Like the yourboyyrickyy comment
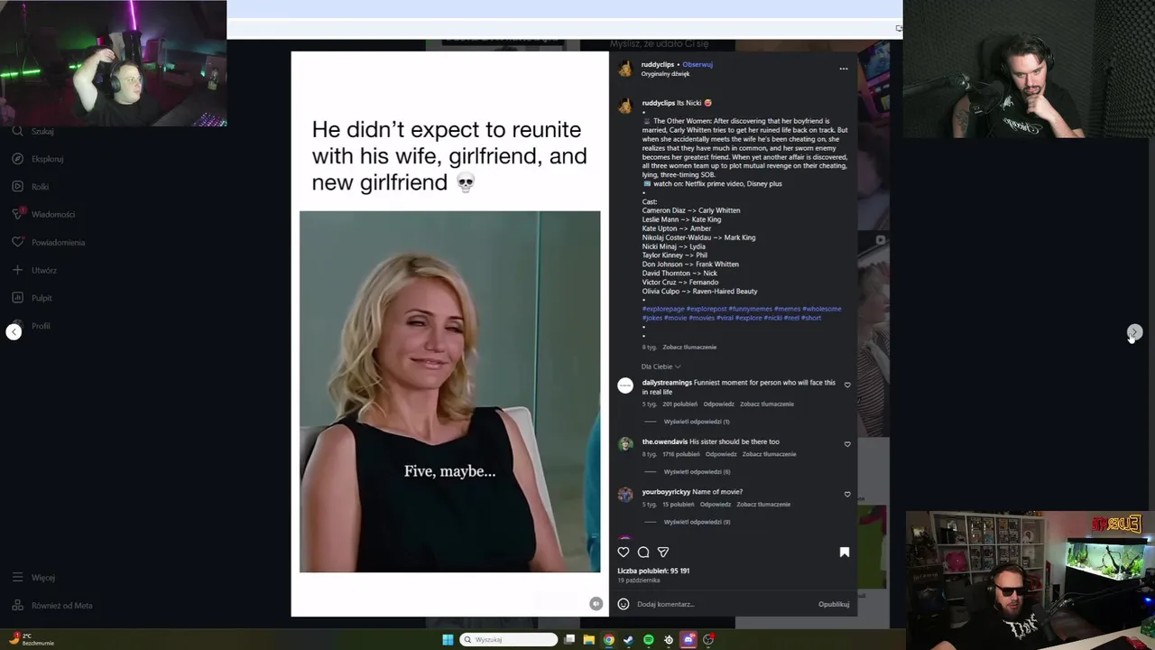Screen dimensions: 1155x650 (x=847, y=495)
